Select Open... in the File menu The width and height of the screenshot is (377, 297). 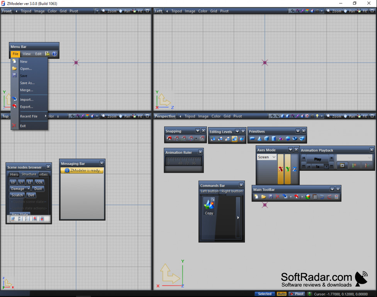click(x=29, y=68)
